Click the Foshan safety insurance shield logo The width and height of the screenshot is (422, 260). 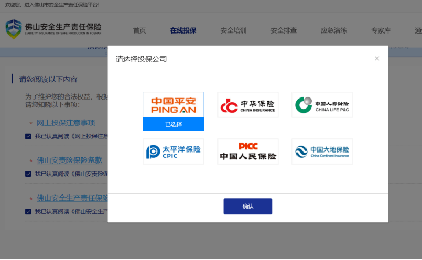click(14, 29)
